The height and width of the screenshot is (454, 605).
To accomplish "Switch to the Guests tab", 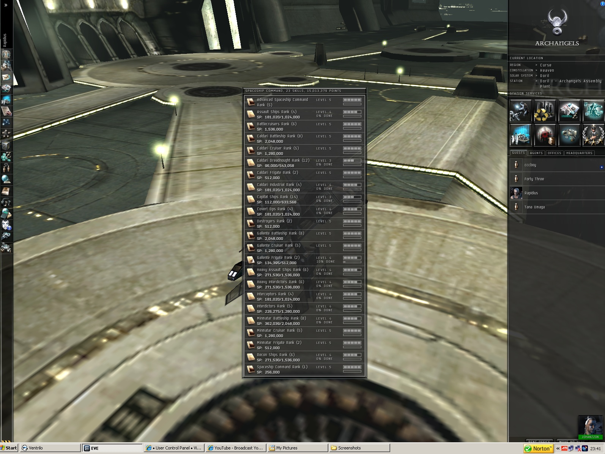I will tap(518, 153).
